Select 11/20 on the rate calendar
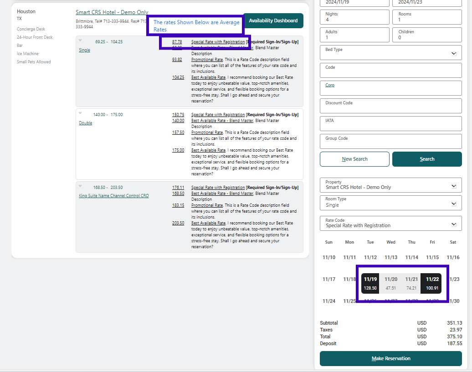Screen dimensions: 472x372 pos(391,283)
